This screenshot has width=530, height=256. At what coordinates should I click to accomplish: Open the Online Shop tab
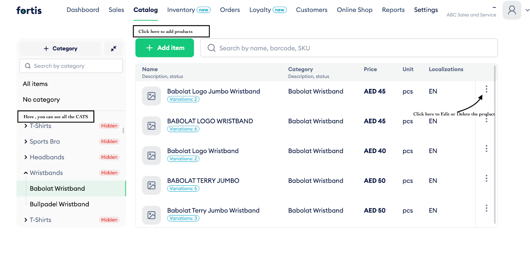pos(355,10)
